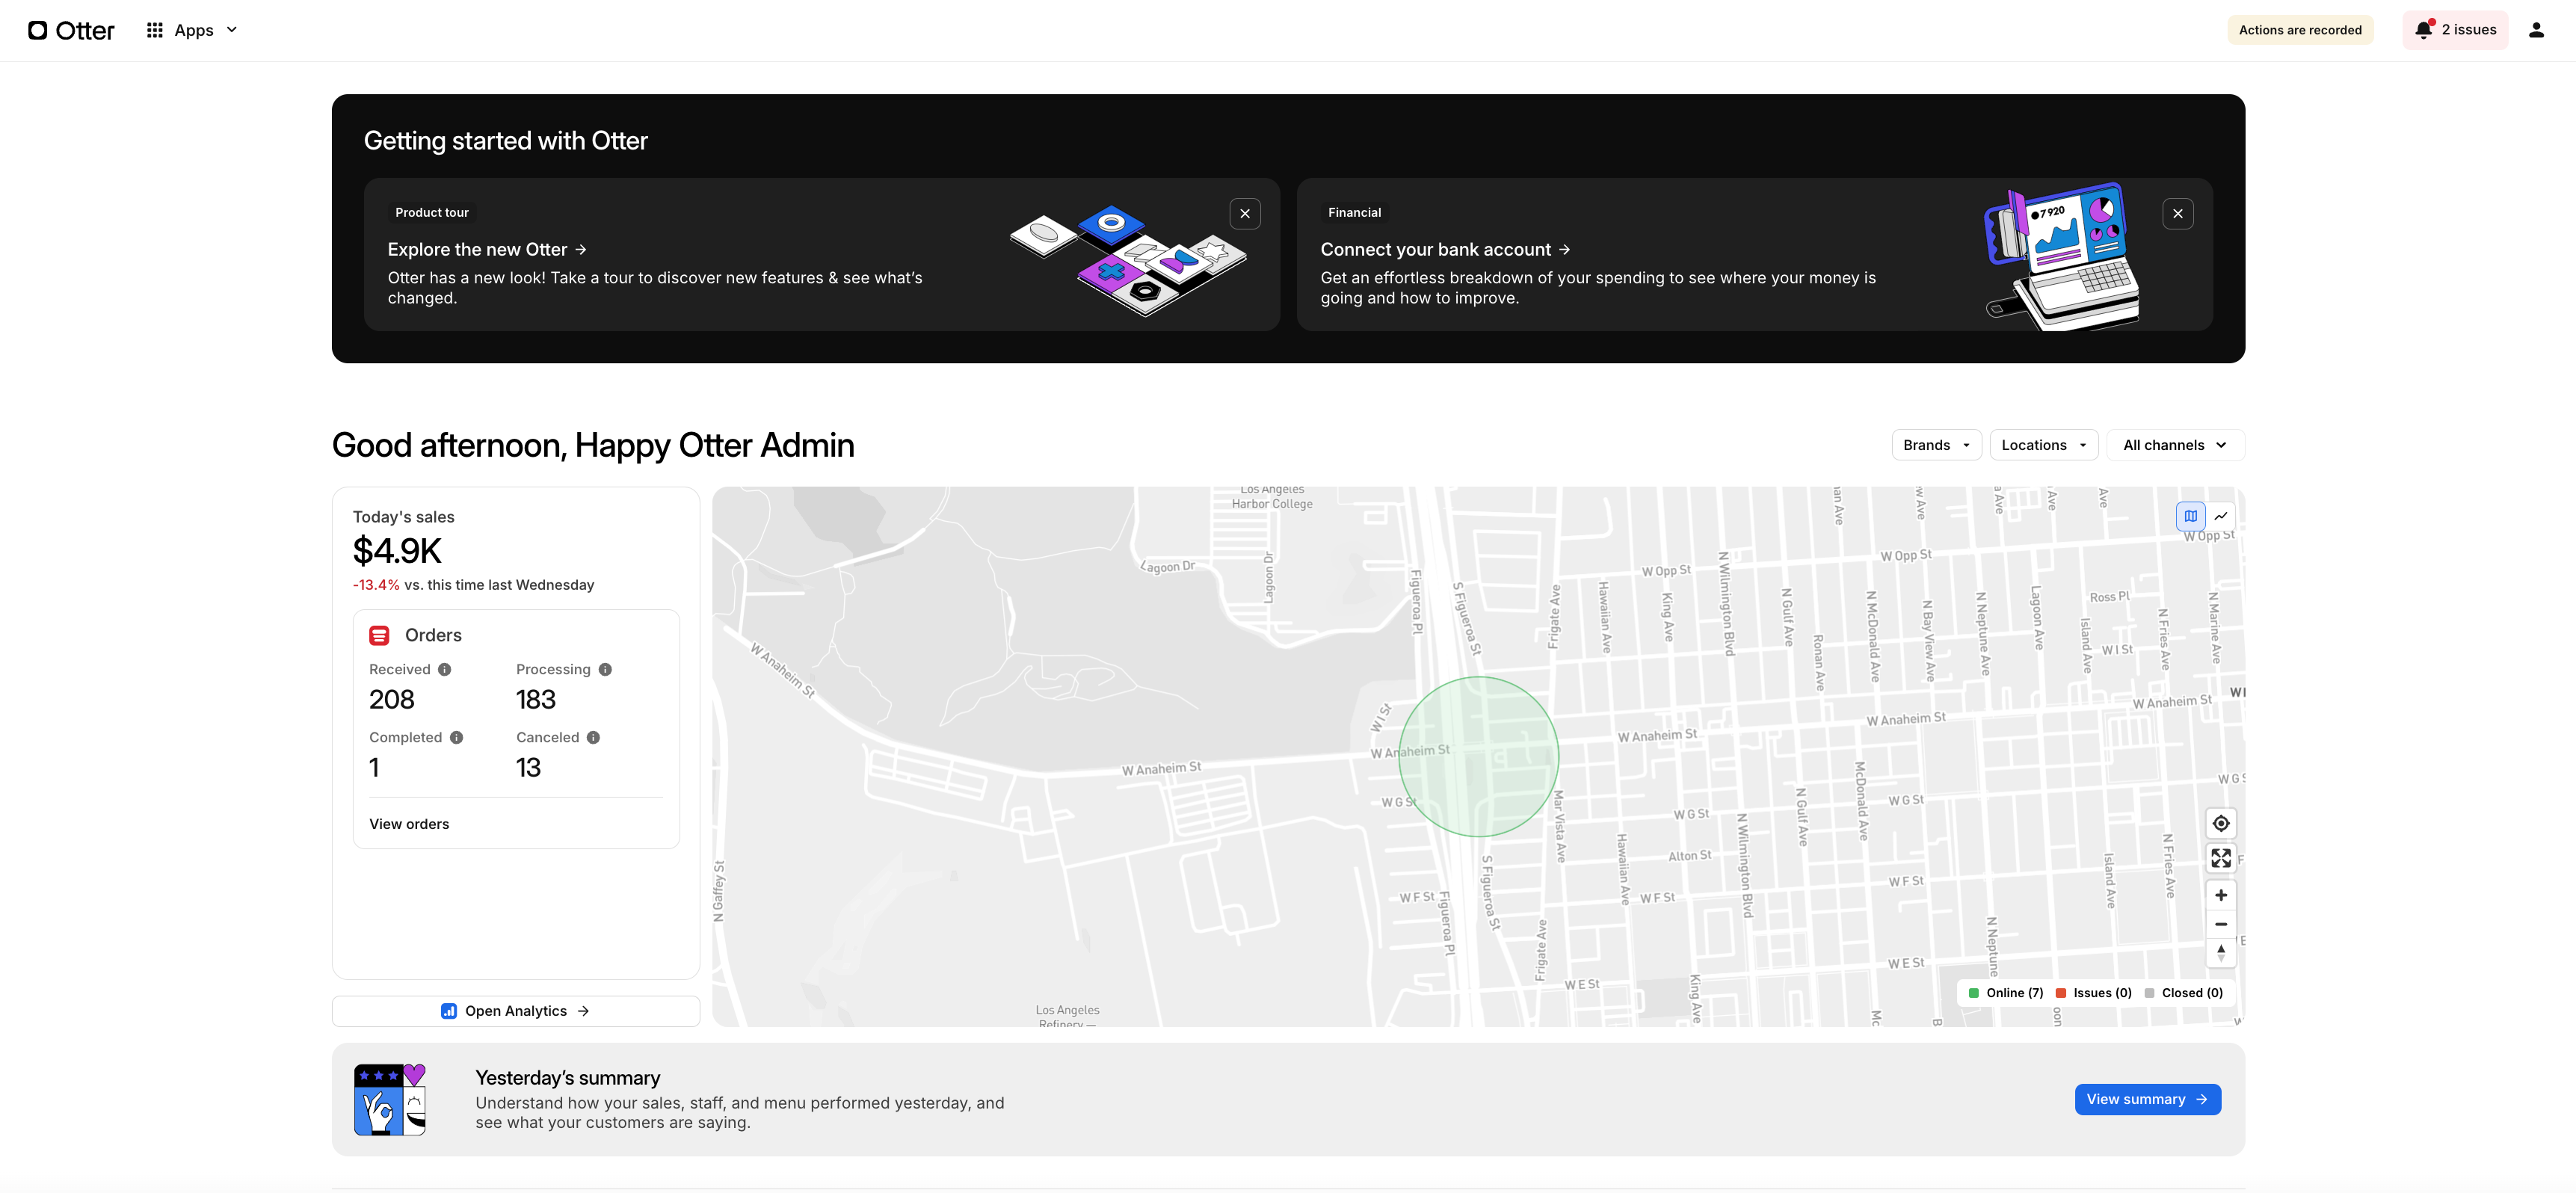2576x1193 pixels.
Task: Toggle fullscreen map icon
Action: click(2220, 858)
